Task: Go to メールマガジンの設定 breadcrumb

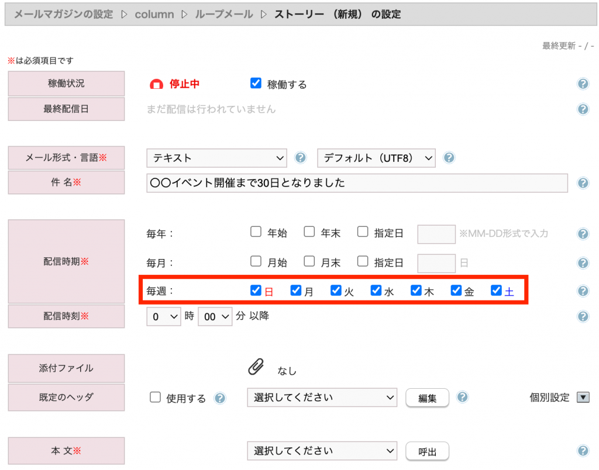Action: click(63, 15)
